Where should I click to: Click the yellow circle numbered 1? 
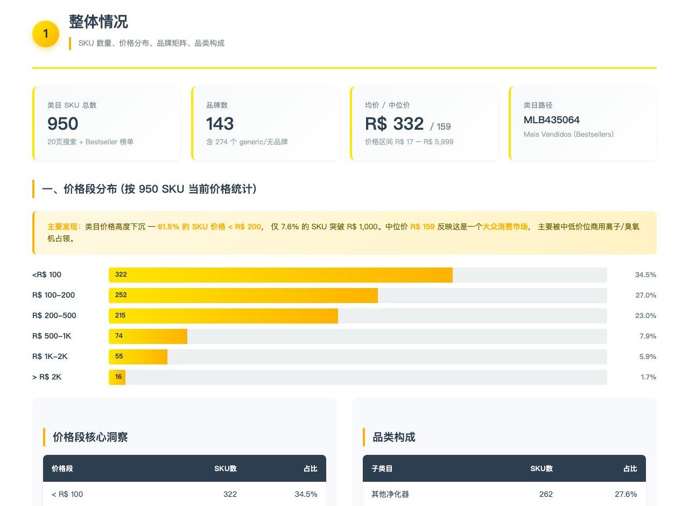(46, 34)
